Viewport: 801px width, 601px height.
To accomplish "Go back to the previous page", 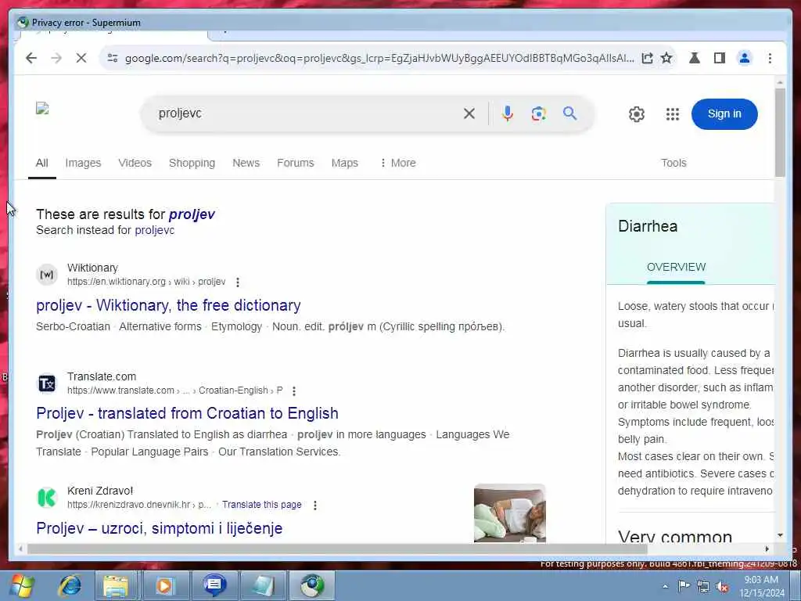I will click(31, 58).
